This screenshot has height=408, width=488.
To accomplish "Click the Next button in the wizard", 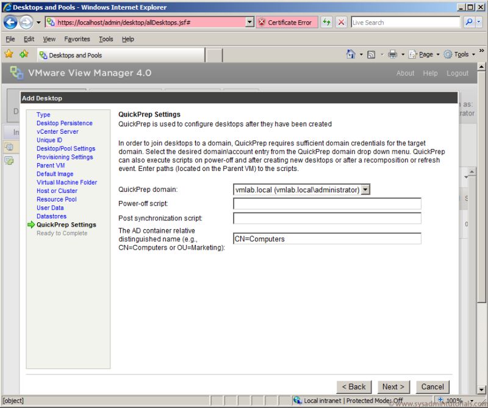I will pyautogui.click(x=393, y=387).
